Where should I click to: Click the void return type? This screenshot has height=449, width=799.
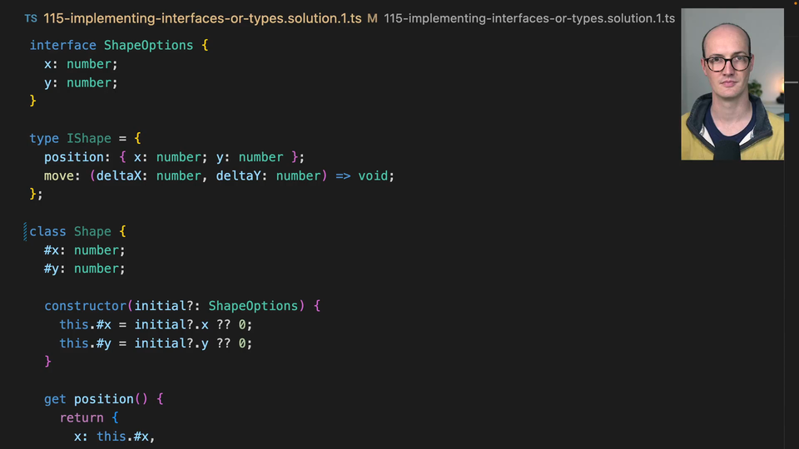tap(374, 175)
